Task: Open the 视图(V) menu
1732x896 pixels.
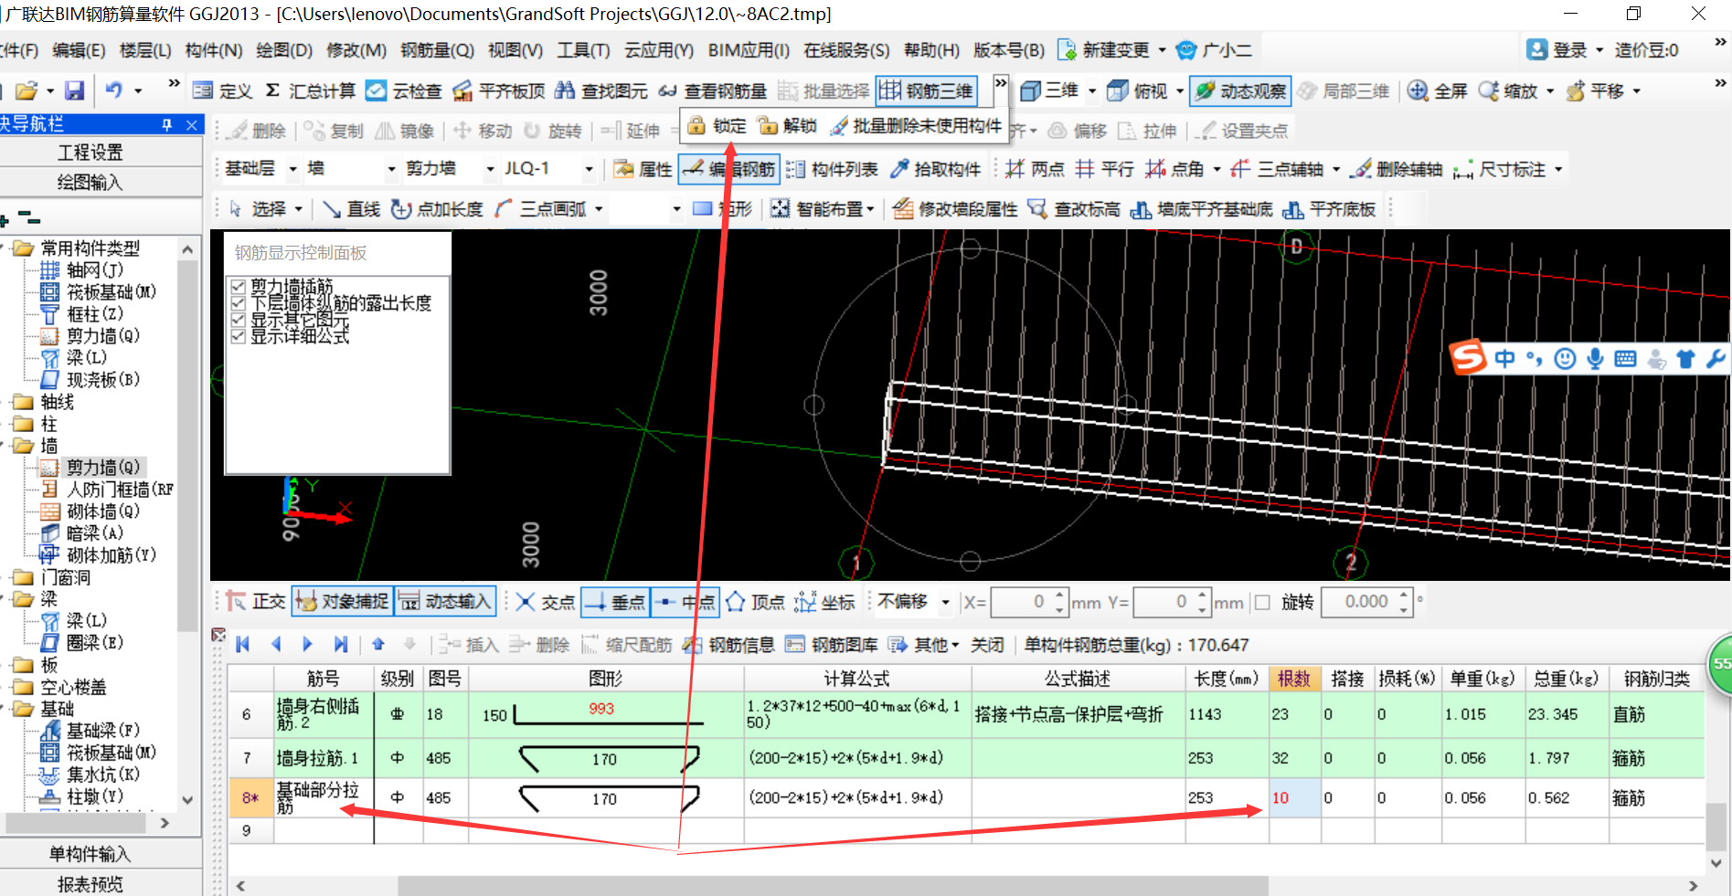Action: point(515,50)
